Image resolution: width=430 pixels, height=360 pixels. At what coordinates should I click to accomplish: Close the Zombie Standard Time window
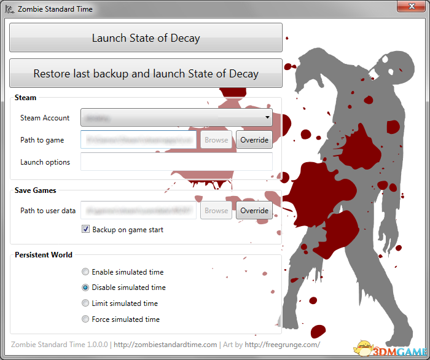411,6
